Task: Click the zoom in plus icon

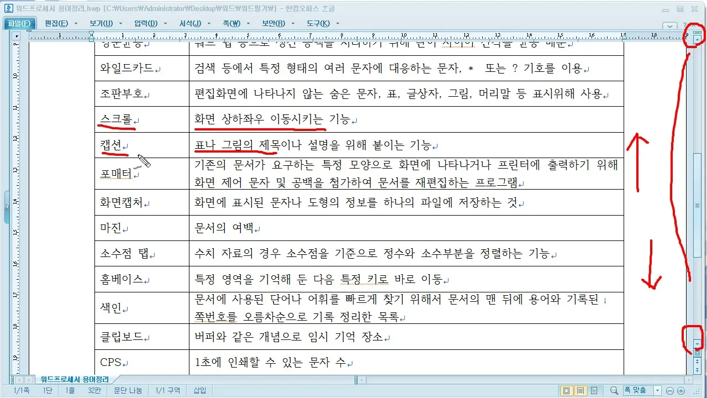Action: click(681, 390)
